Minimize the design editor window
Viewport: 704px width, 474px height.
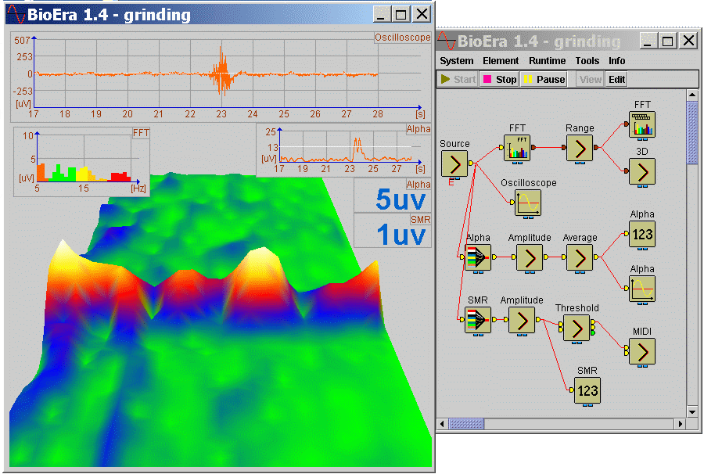pyautogui.click(x=648, y=41)
